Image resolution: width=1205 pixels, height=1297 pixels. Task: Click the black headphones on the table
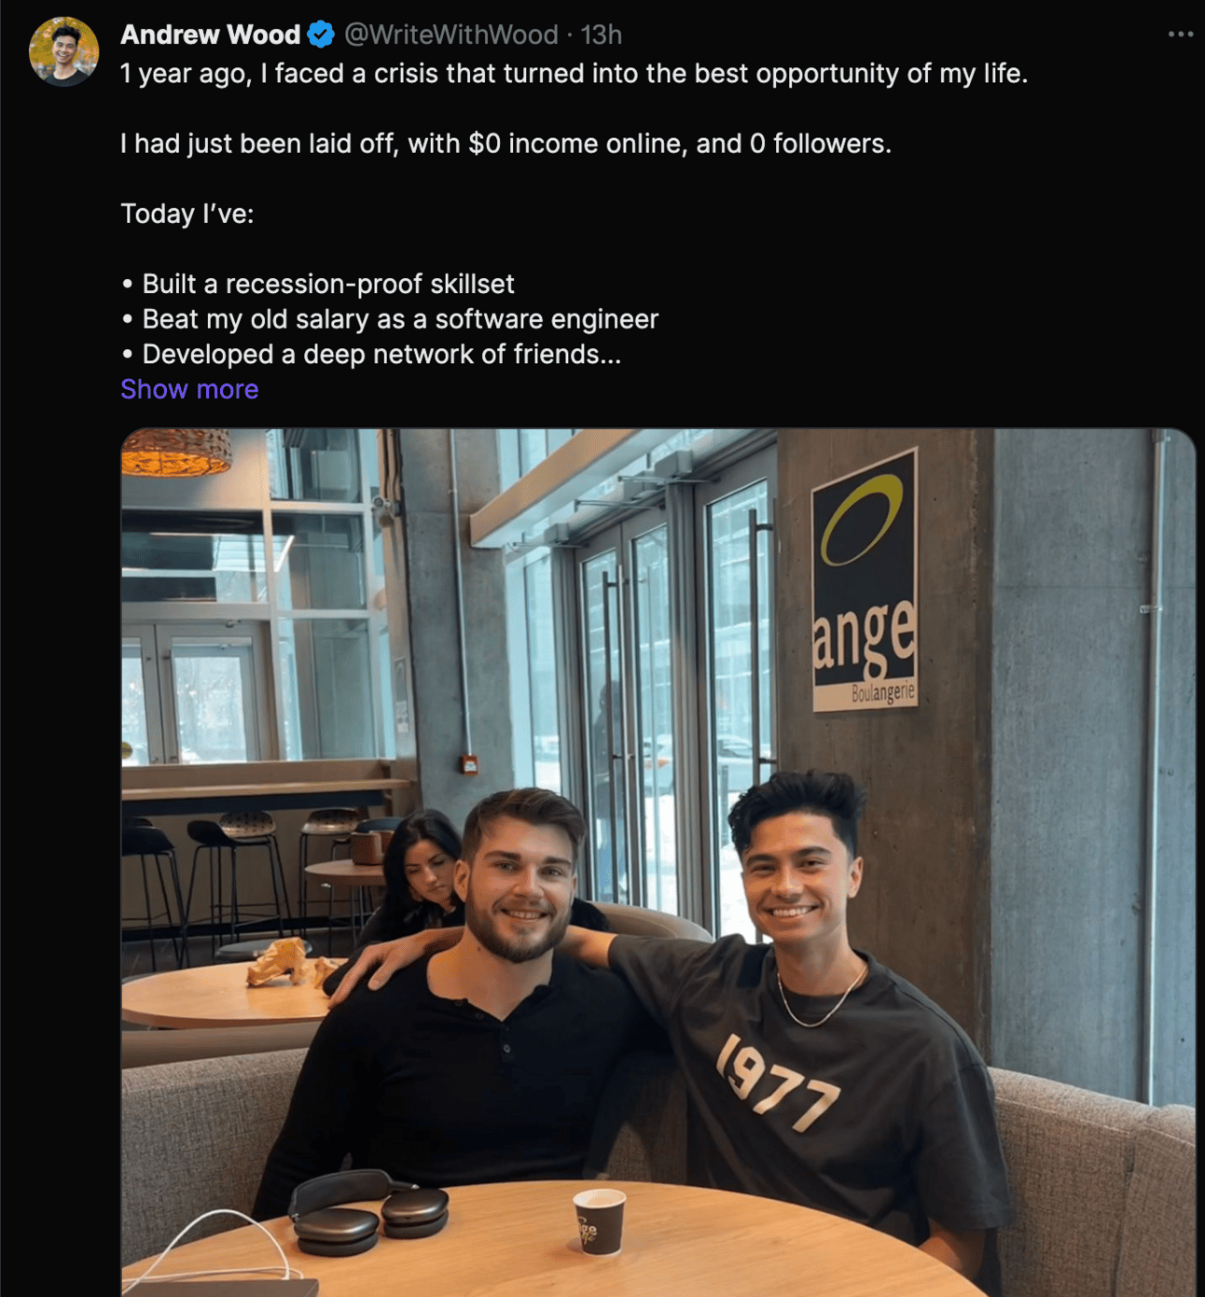pyautogui.click(x=370, y=1211)
